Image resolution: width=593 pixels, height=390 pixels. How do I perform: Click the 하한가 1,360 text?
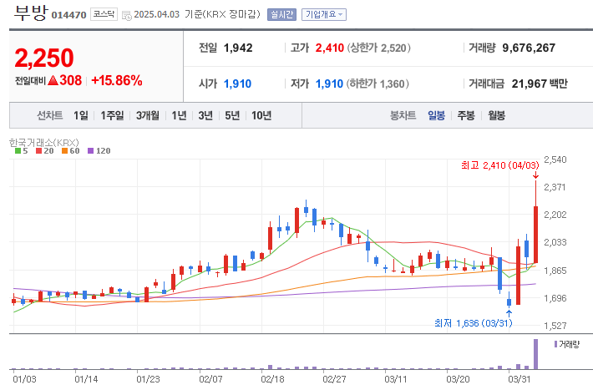tap(378, 84)
